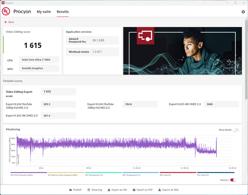Disable the Markers toggle
The image size is (248, 195).
[x=233, y=180]
